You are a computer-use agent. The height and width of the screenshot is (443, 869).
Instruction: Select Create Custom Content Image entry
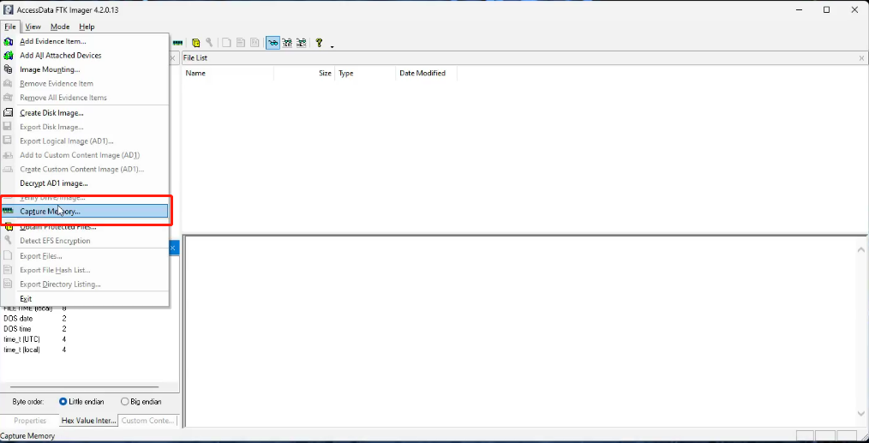(85, 169)
